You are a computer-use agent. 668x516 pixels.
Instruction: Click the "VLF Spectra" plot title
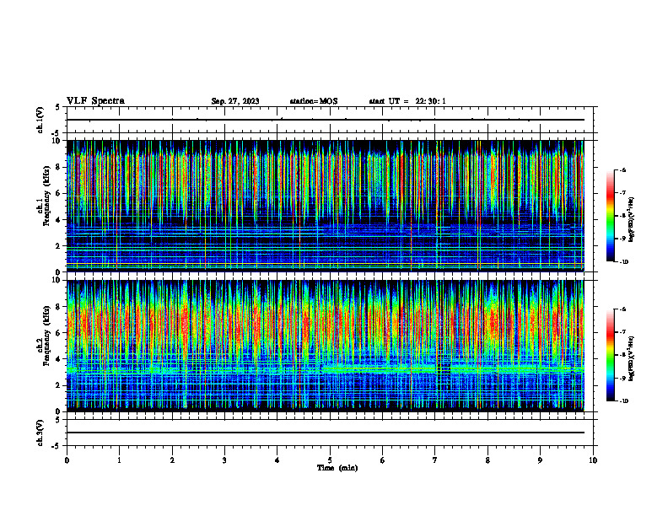coord(95,101)
